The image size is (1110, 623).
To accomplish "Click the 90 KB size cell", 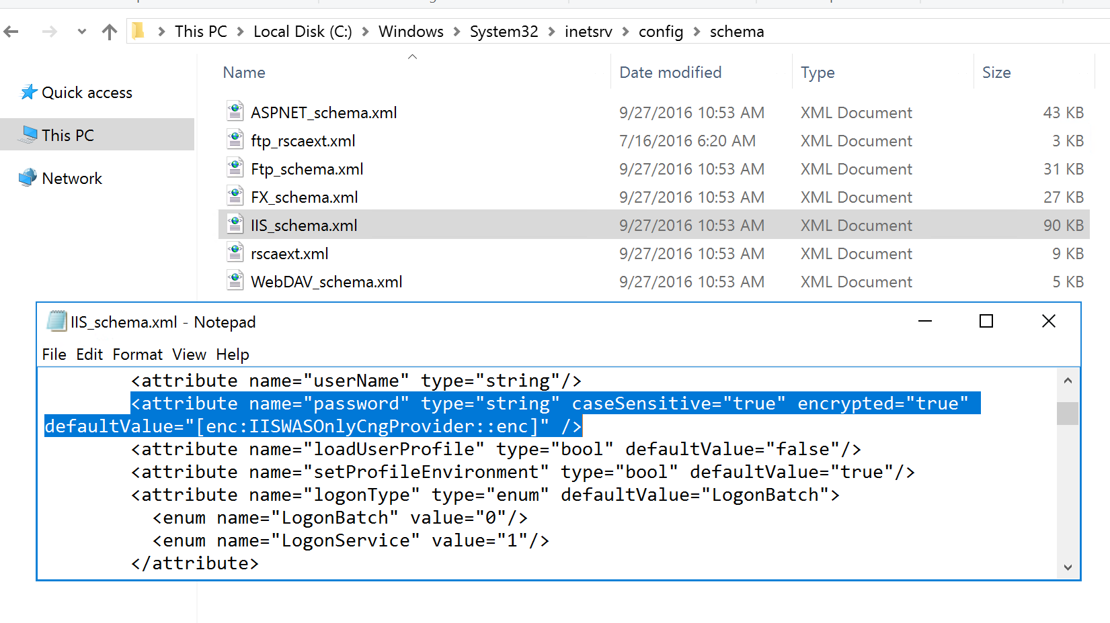I will pyautogui.click(x=1064, y=226).
